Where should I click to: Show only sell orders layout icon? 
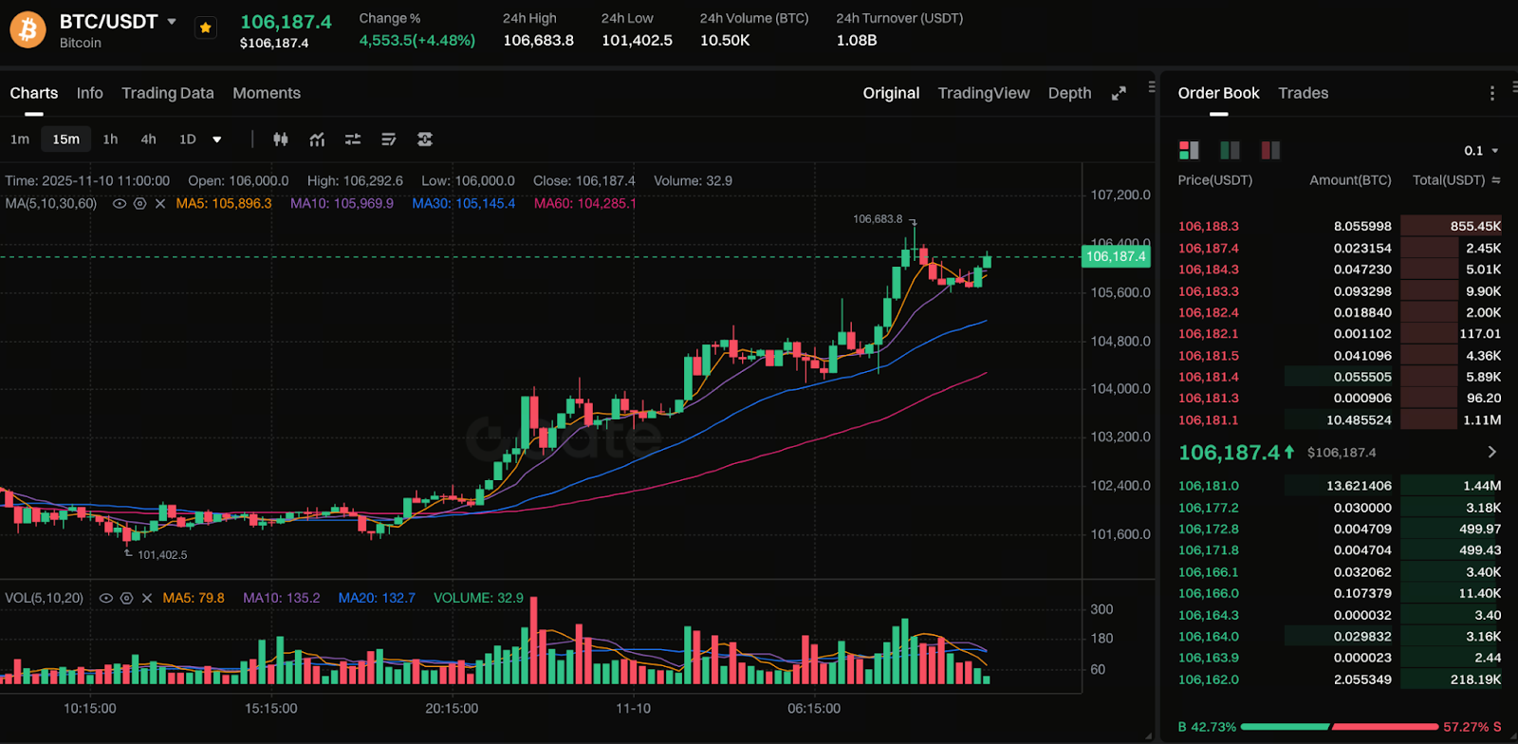click(x=1269, y=150)
